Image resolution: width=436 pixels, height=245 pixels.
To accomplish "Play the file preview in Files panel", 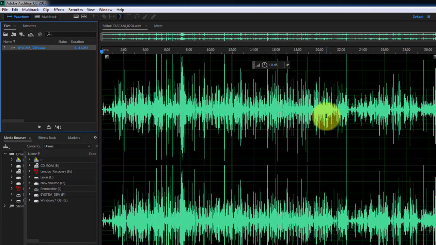I will pos(40,127).
